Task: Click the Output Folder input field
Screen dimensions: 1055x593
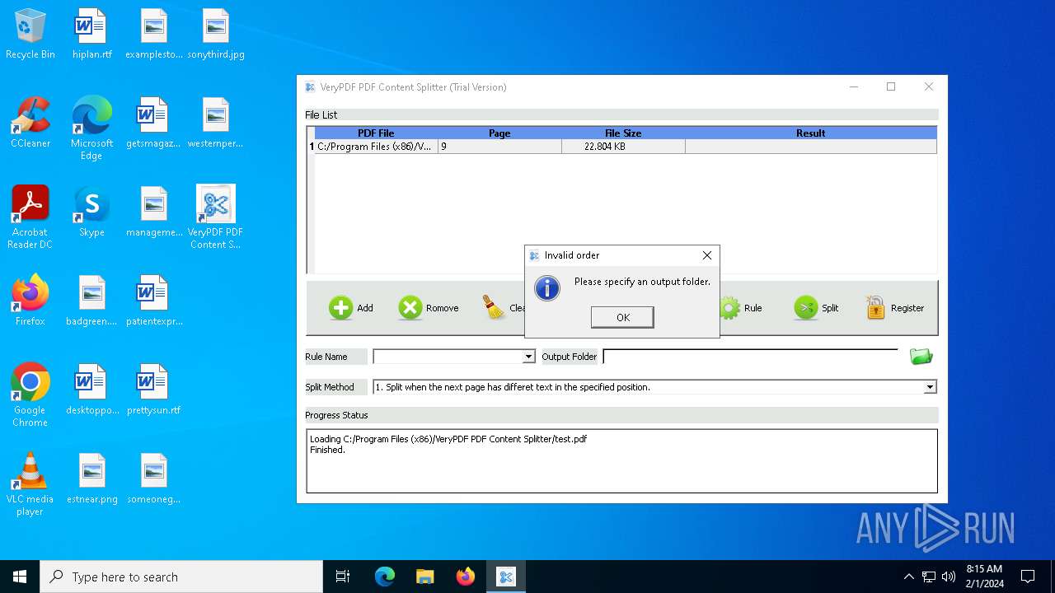Action: point(750,356)
